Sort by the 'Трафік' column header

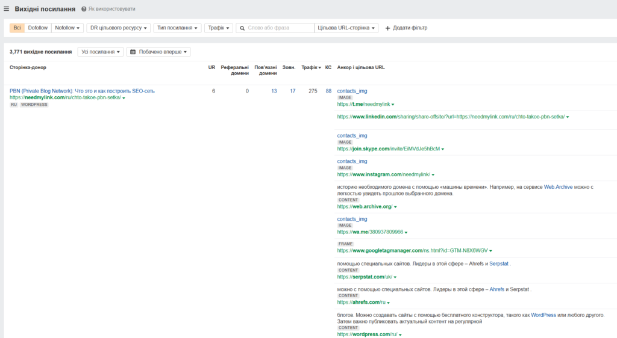311,67
